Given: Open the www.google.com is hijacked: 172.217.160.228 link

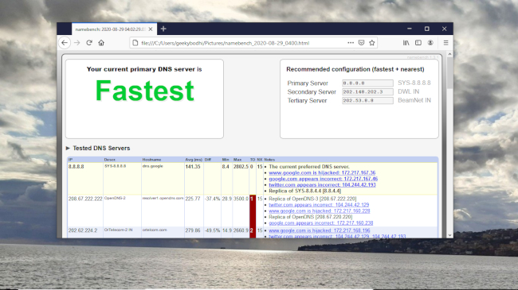Looking at the screenshot, I should [319, 211].
